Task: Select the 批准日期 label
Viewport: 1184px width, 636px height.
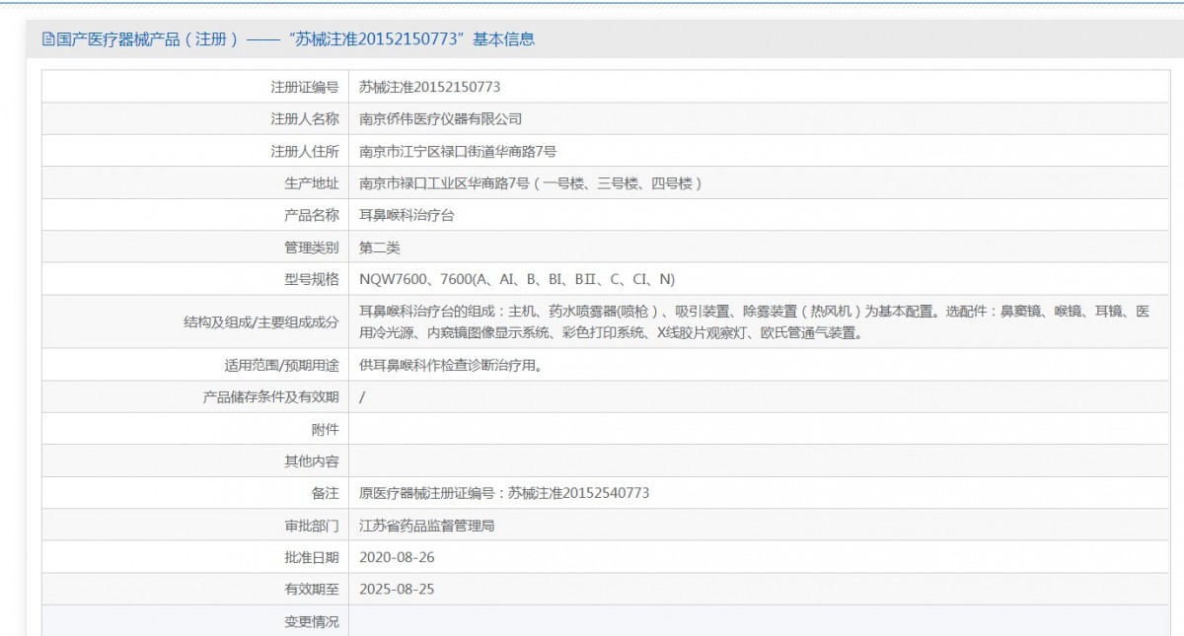Action: point(312,557)
